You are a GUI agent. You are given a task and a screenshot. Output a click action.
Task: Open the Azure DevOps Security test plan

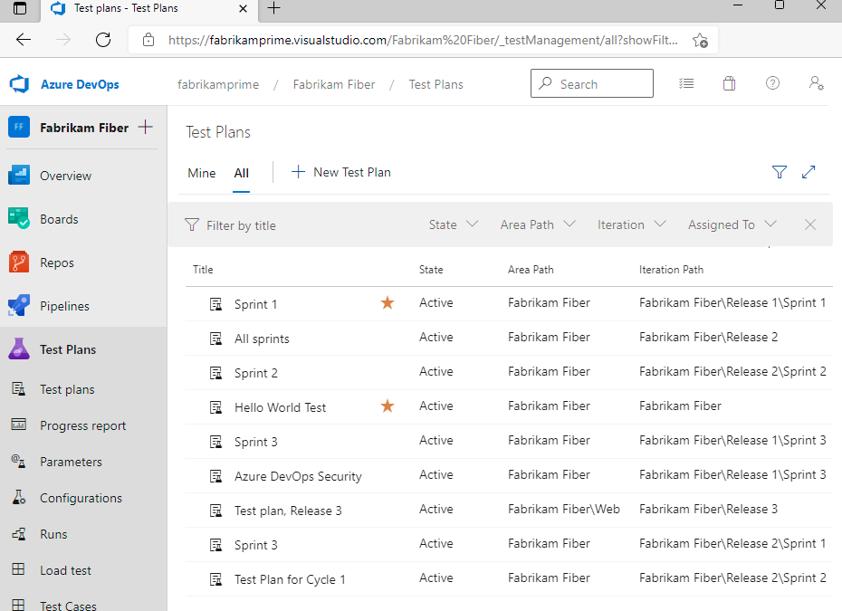298,476
